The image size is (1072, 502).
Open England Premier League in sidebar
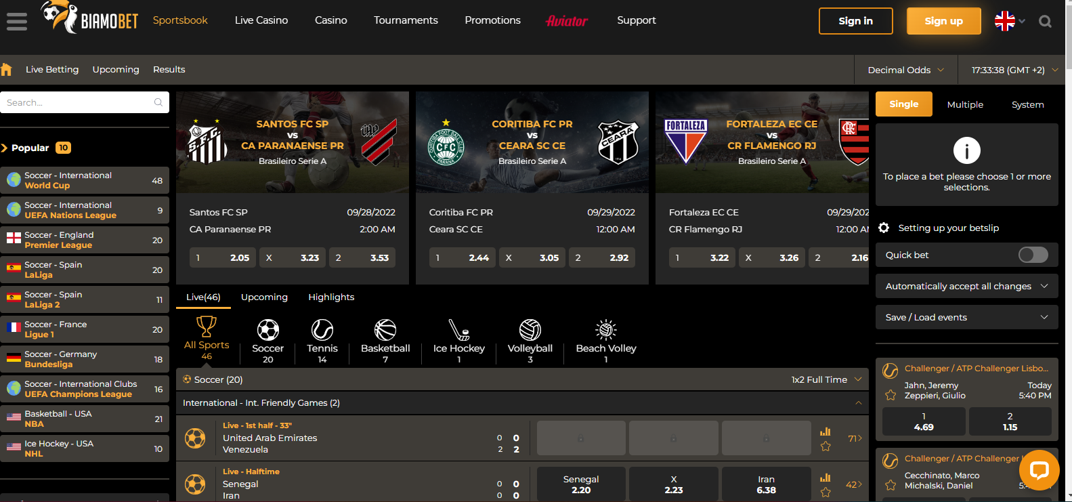(x=85, y=240)
